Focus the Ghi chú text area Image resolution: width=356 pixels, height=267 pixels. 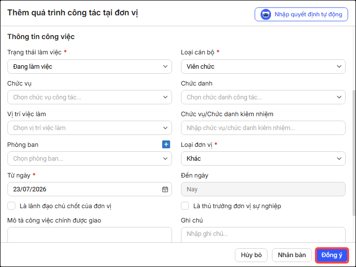[x=263, y=235]
